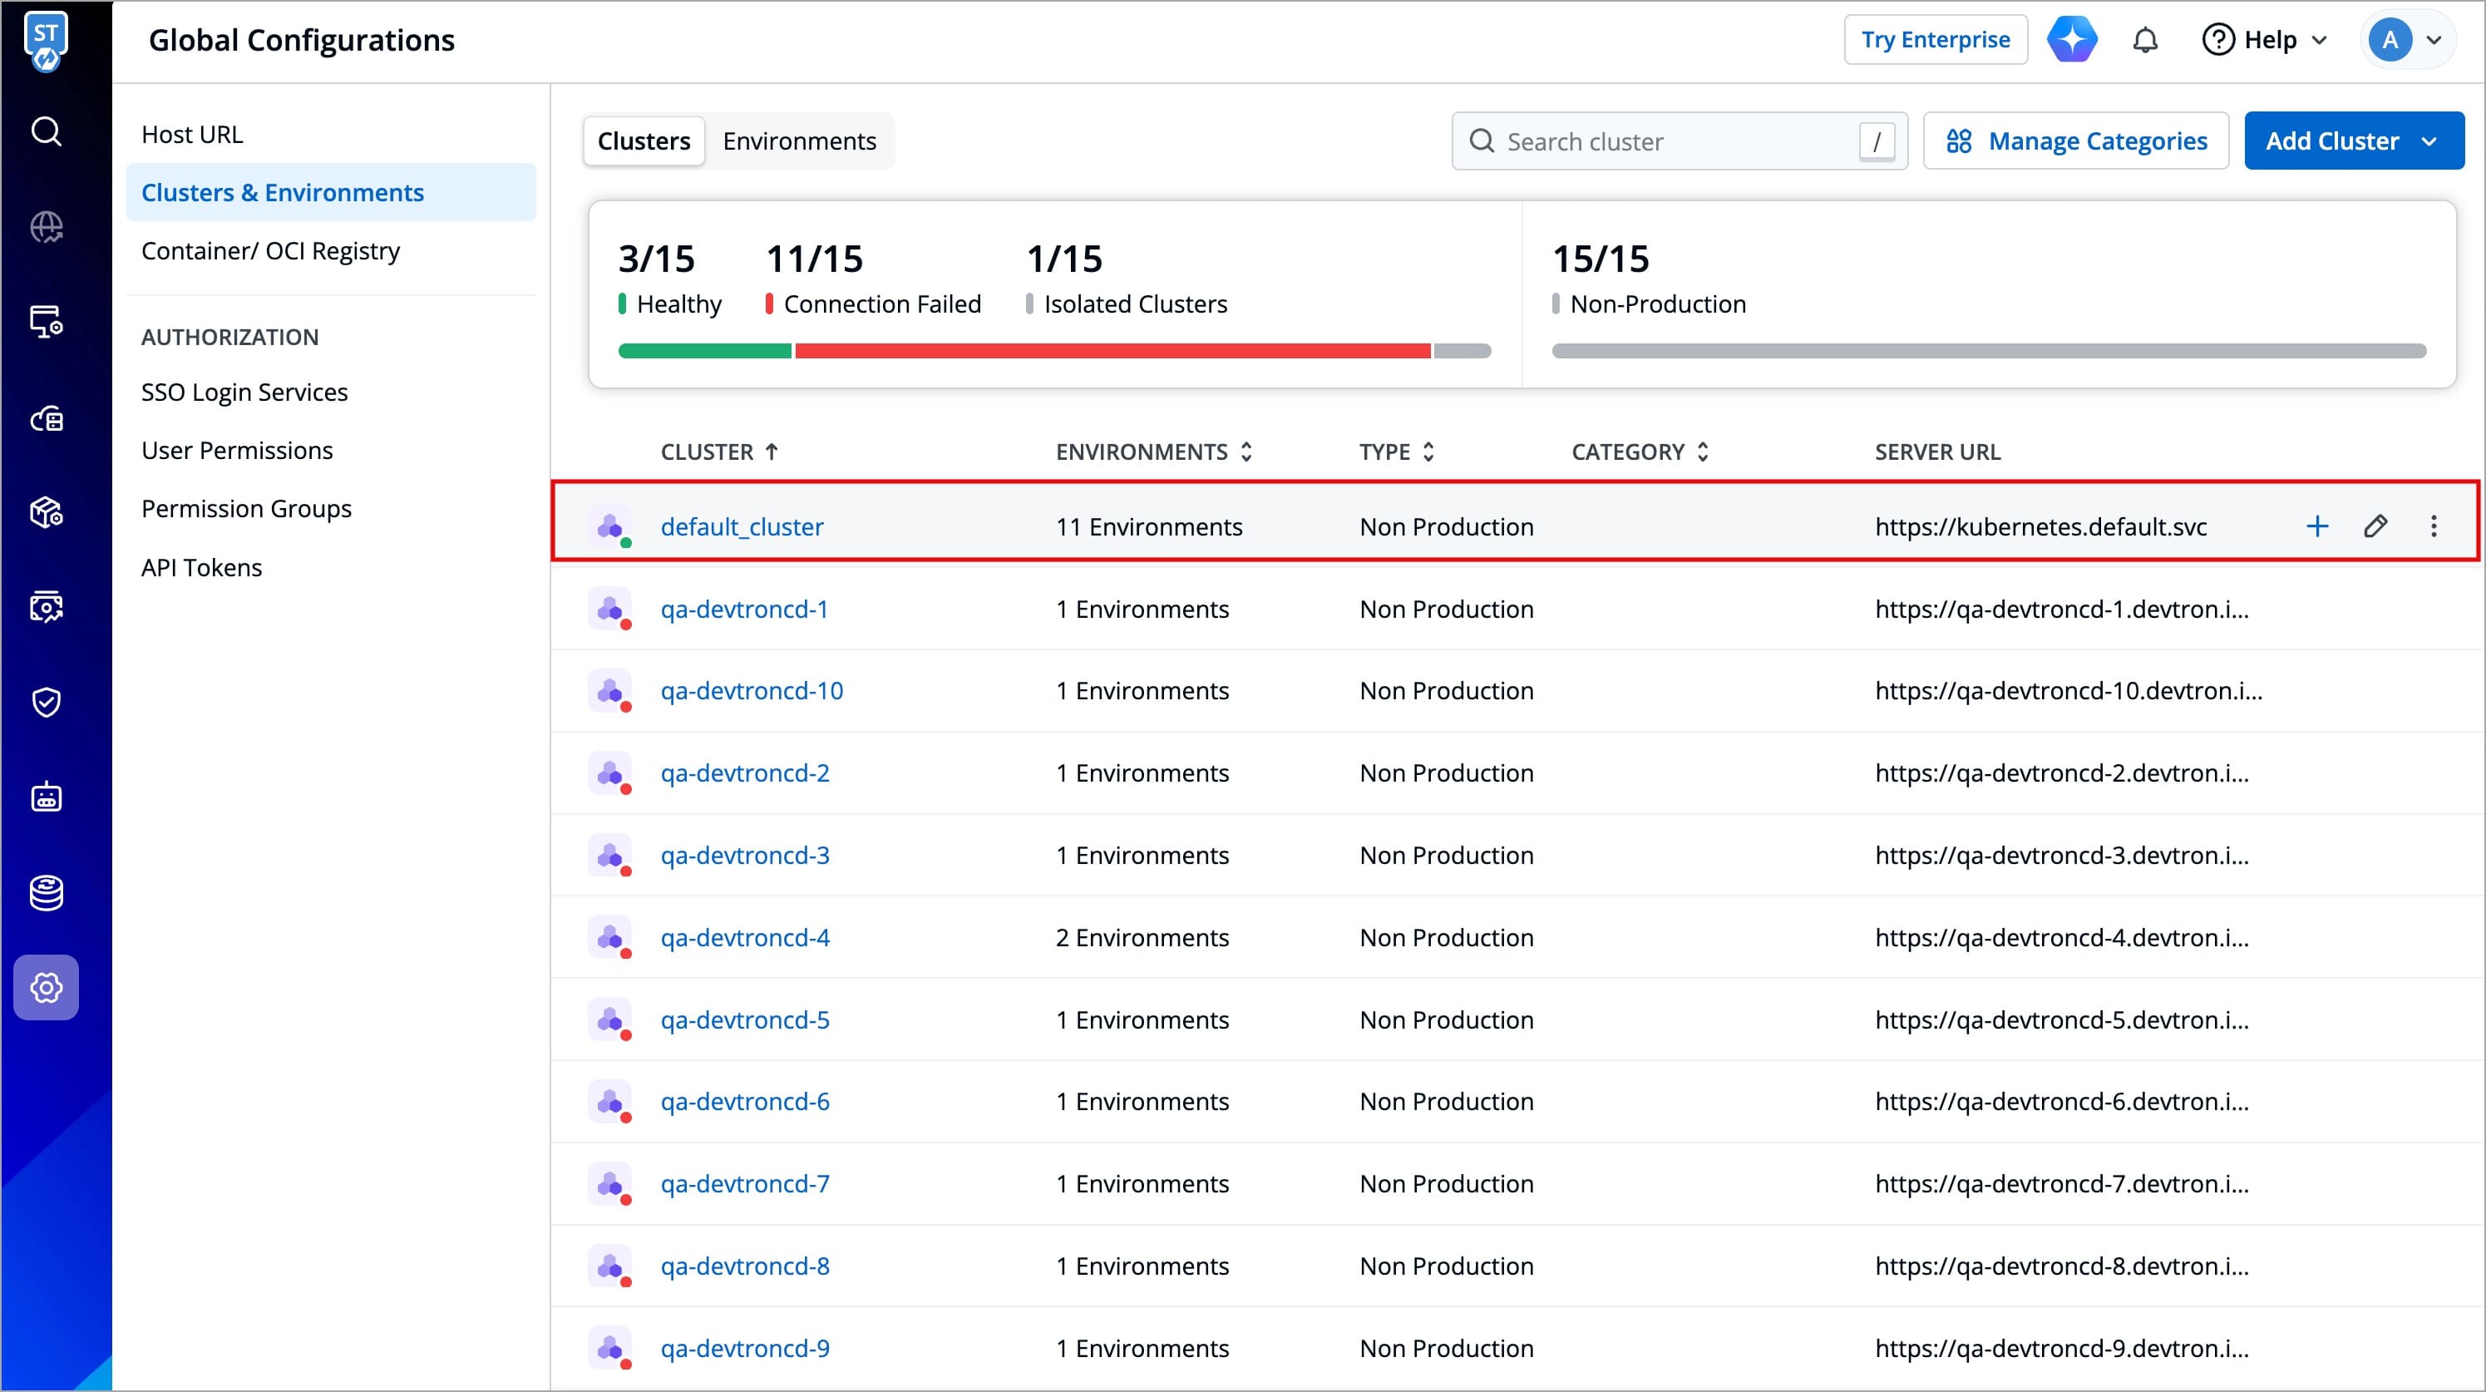Click the red Connection Failed progress segment
The width and height of the screenshot is (2486, 1392).
(x=1112, y=352)
